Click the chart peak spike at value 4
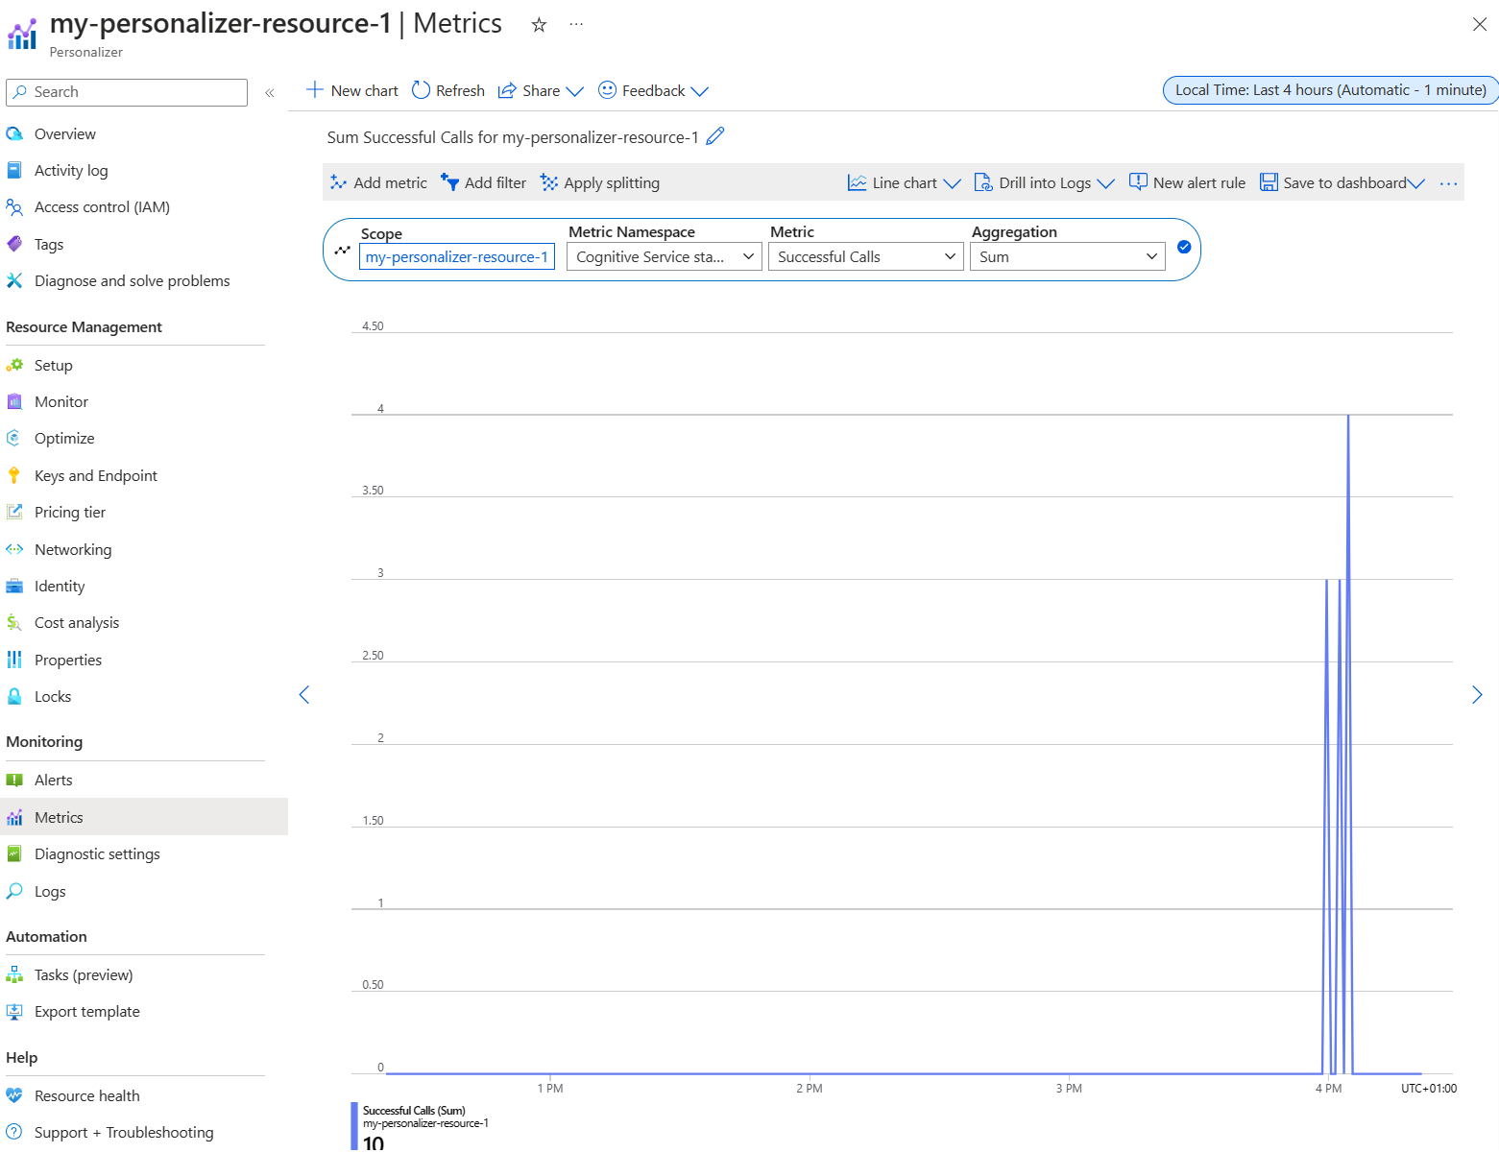Screen dimensions: 1499x1153 tap(1348, 417)
